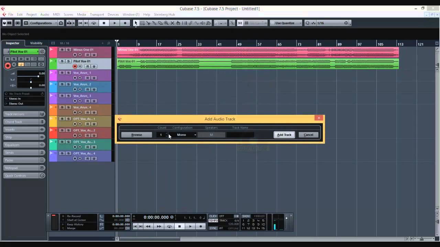The width and height of the screenshot is (440, 247).
Task: Toggle SYNC in Transport panel
Action: tap(213, 228)
